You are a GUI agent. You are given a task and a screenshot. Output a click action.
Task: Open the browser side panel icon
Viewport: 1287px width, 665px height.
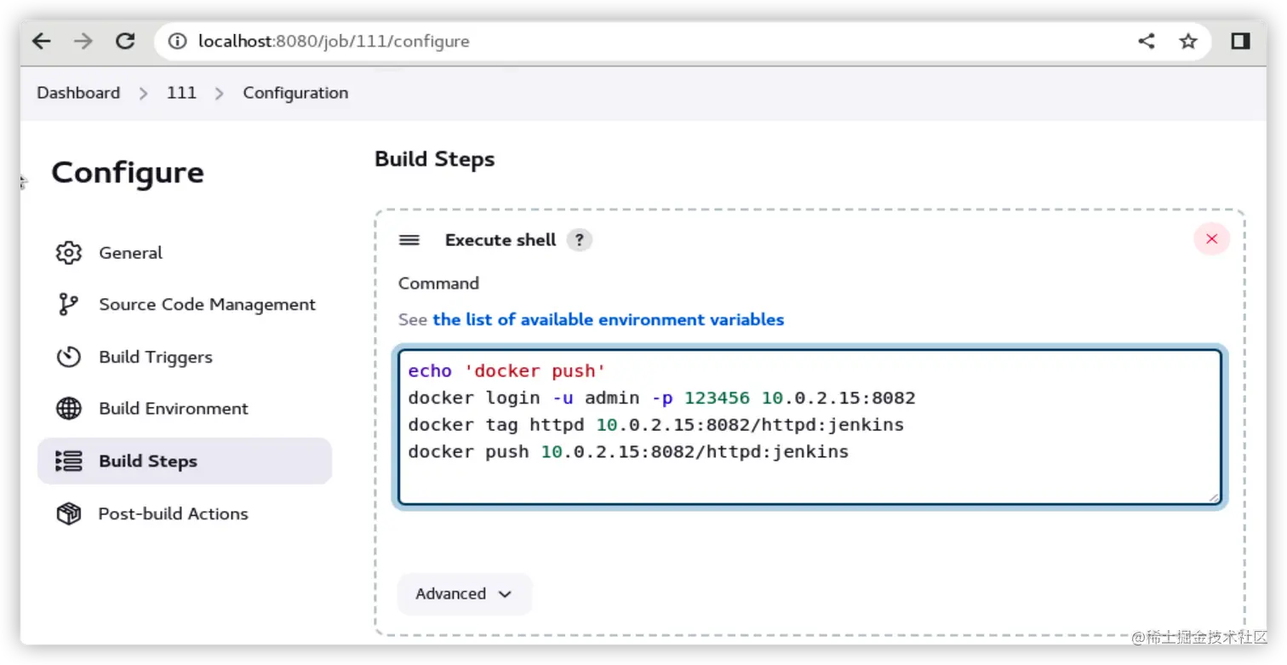click(1240, 41)
